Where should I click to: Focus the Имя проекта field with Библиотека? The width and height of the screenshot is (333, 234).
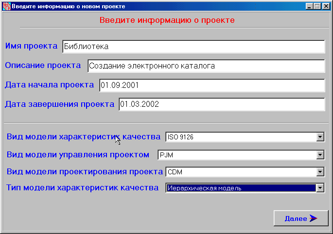pyautogui.click(x=193, y=47)
